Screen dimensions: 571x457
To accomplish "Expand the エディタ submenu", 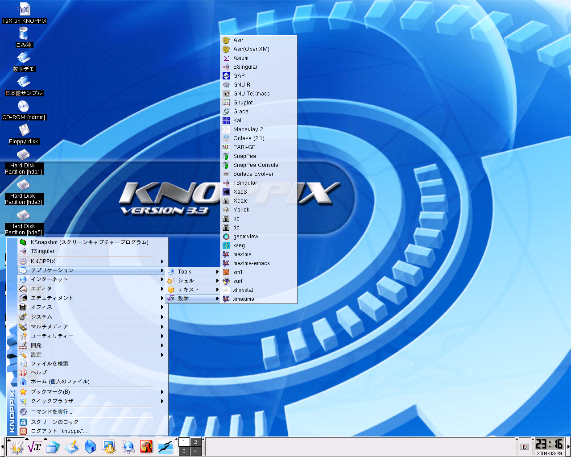I will pos(92,289).
